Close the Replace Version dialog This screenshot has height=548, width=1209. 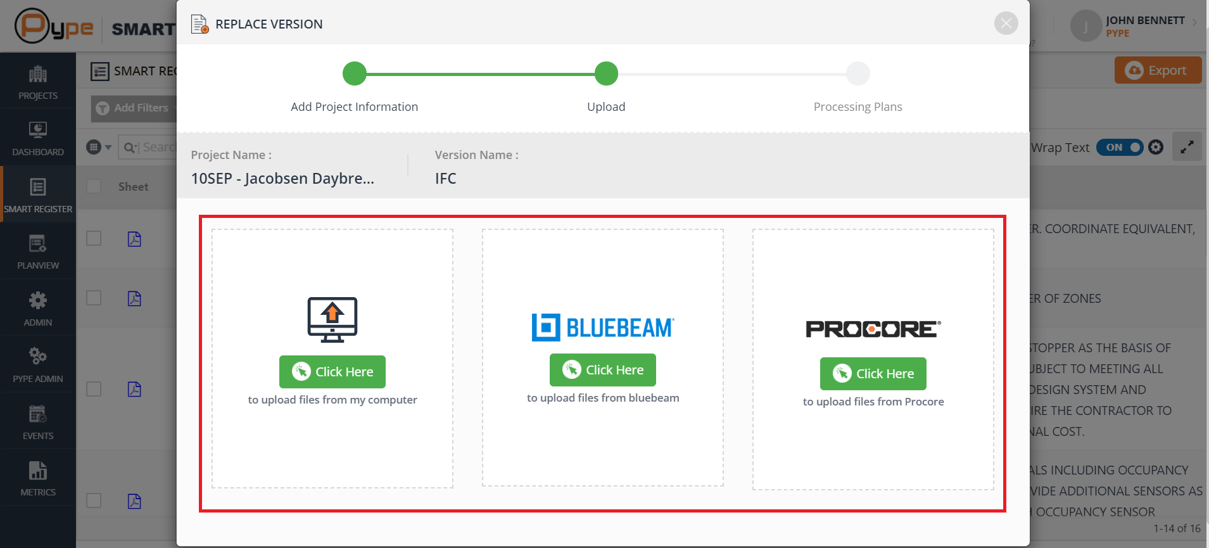(x=1006, y=23)
